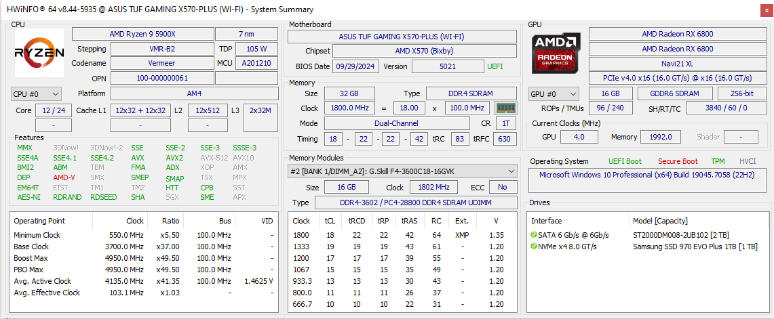Click the BIOS version 5021 field
Image resolution: width=774 pixels, height=319 pixels.
point(448,66)
